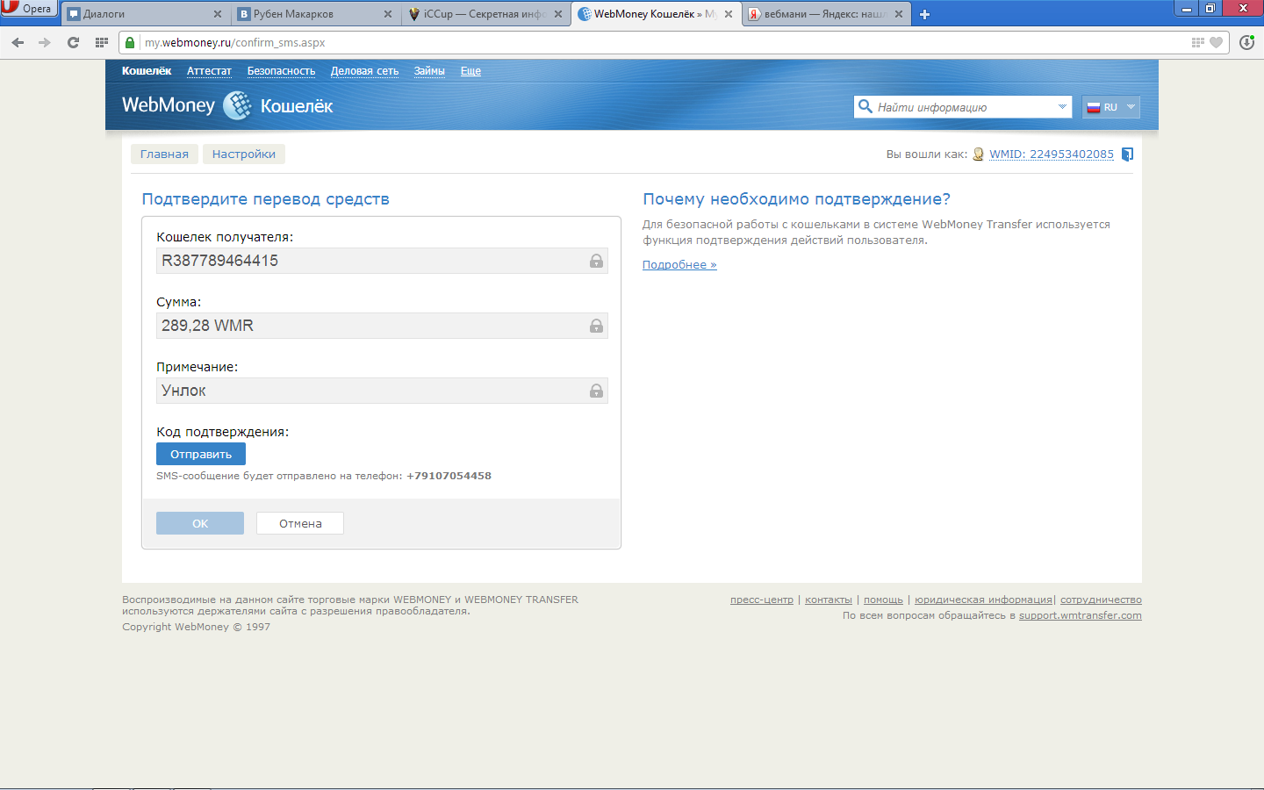The width and height of the screenshot is (1264, 790).
Task: Click lock icon in the note field
Action: coord(596,391)
